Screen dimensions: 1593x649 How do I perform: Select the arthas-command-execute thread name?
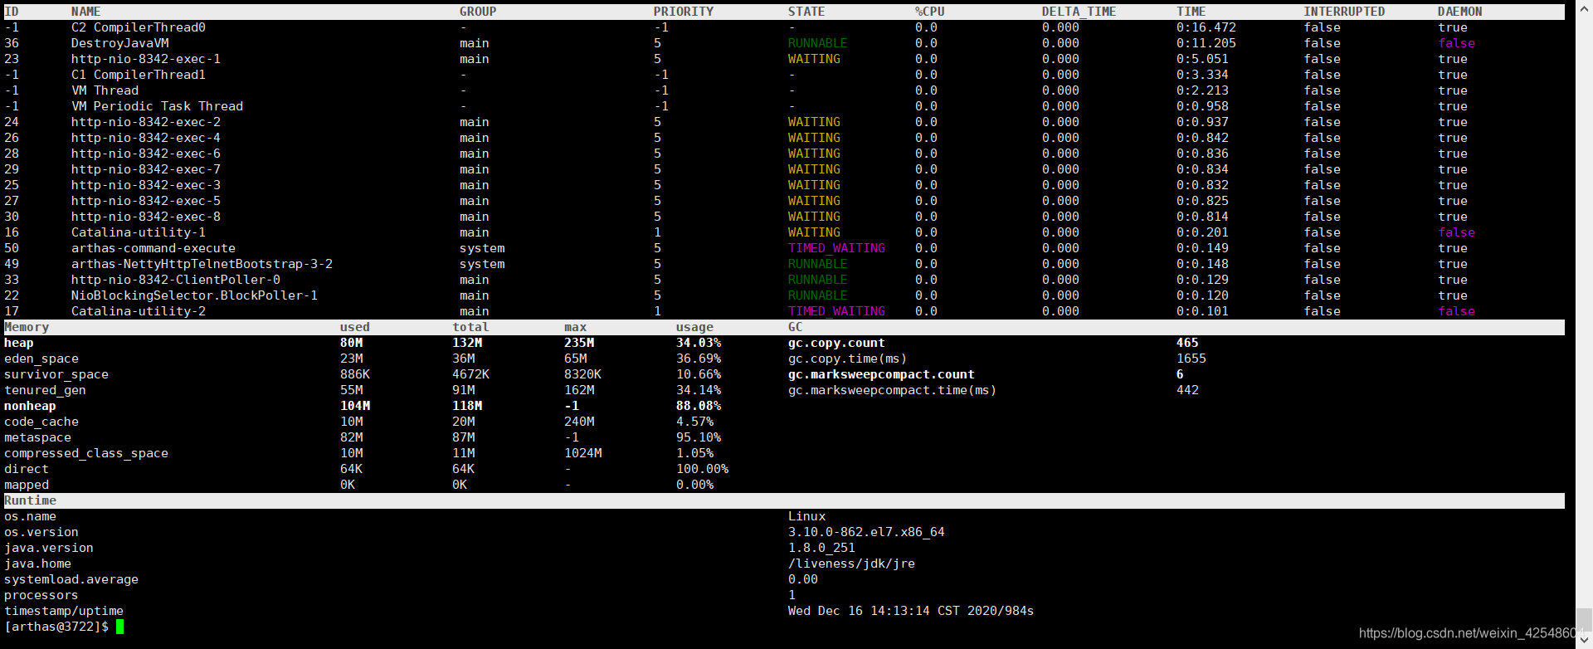point(153,248)
